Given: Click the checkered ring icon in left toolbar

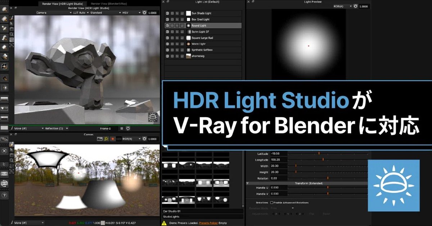Looking at the screenshot, I should coord(4,66).
